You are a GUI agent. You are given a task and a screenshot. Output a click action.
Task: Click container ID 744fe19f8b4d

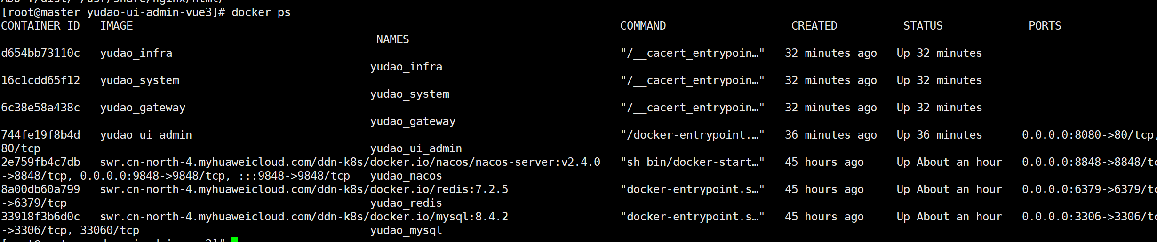40,135
